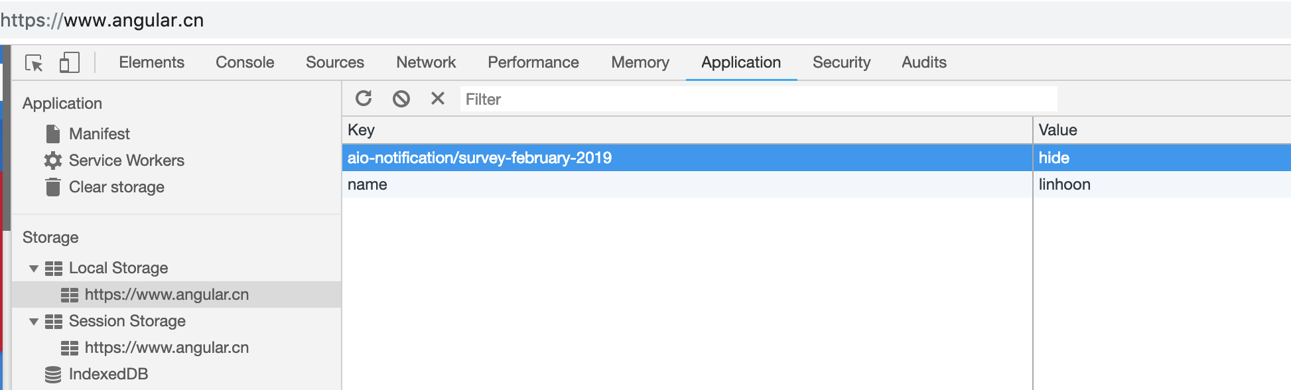
Task: Switch to the Console tab
Action: click(x=245, y=62)
